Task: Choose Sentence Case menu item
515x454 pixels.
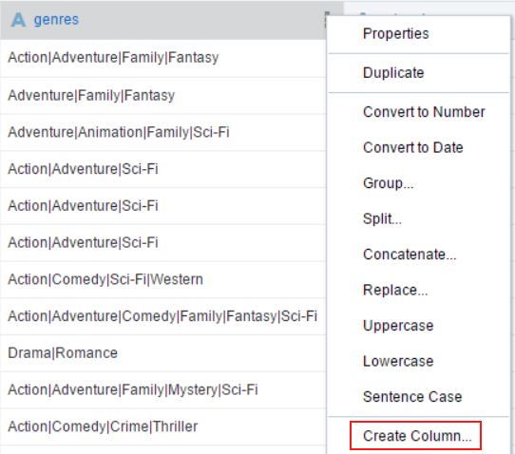Action: tap(412, 397)
